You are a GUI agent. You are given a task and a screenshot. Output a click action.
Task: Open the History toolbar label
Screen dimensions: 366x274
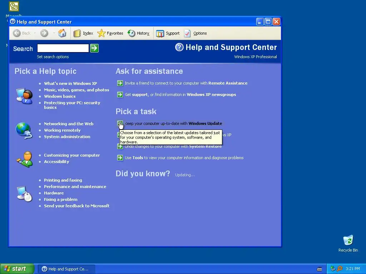pos(143,33)
